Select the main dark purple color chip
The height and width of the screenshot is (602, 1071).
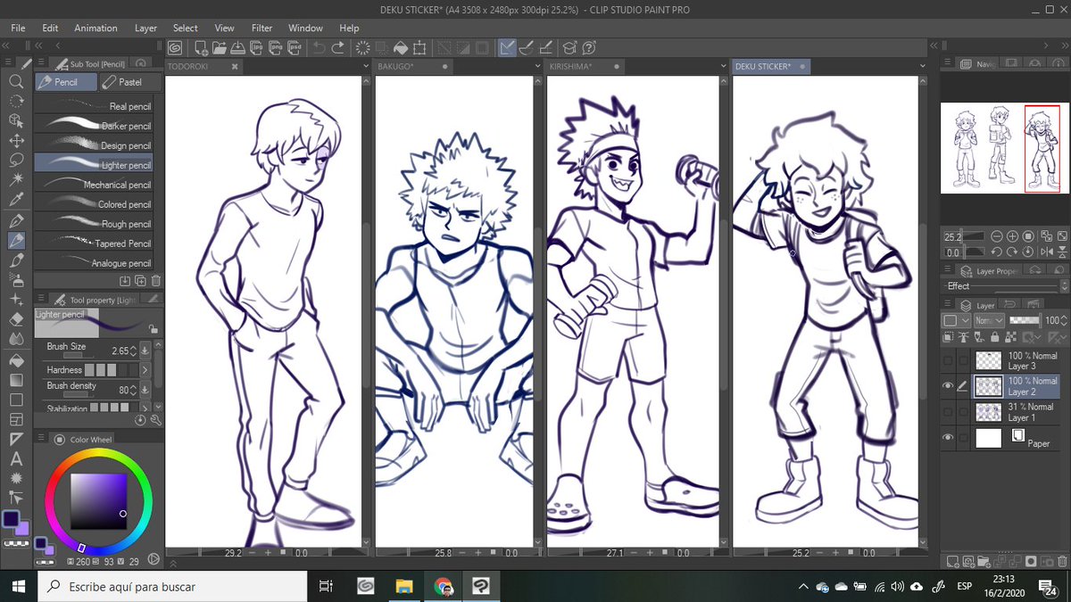(x=12, y=519)
